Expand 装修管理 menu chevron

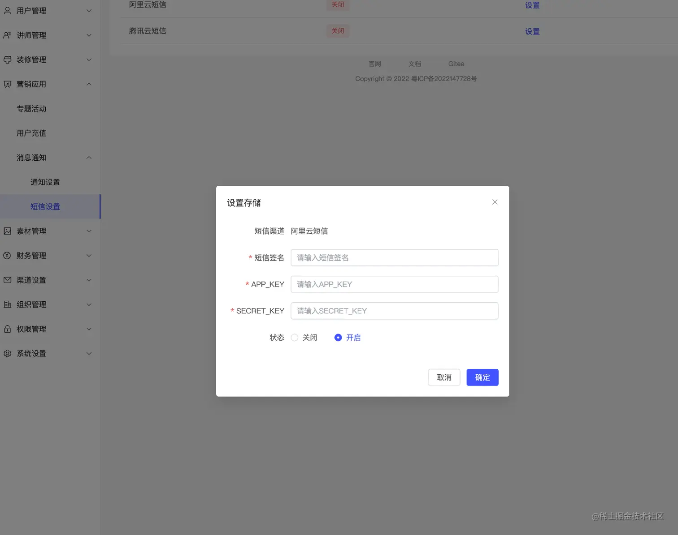pos(89,60)
